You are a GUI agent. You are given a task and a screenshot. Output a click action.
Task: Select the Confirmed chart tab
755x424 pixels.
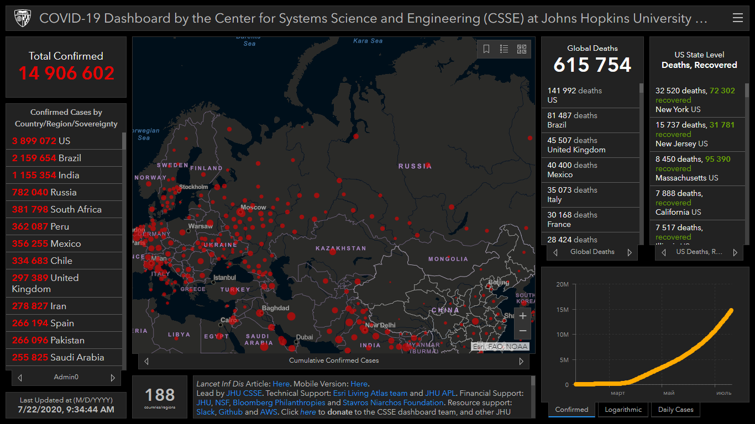tap(572, 410)
